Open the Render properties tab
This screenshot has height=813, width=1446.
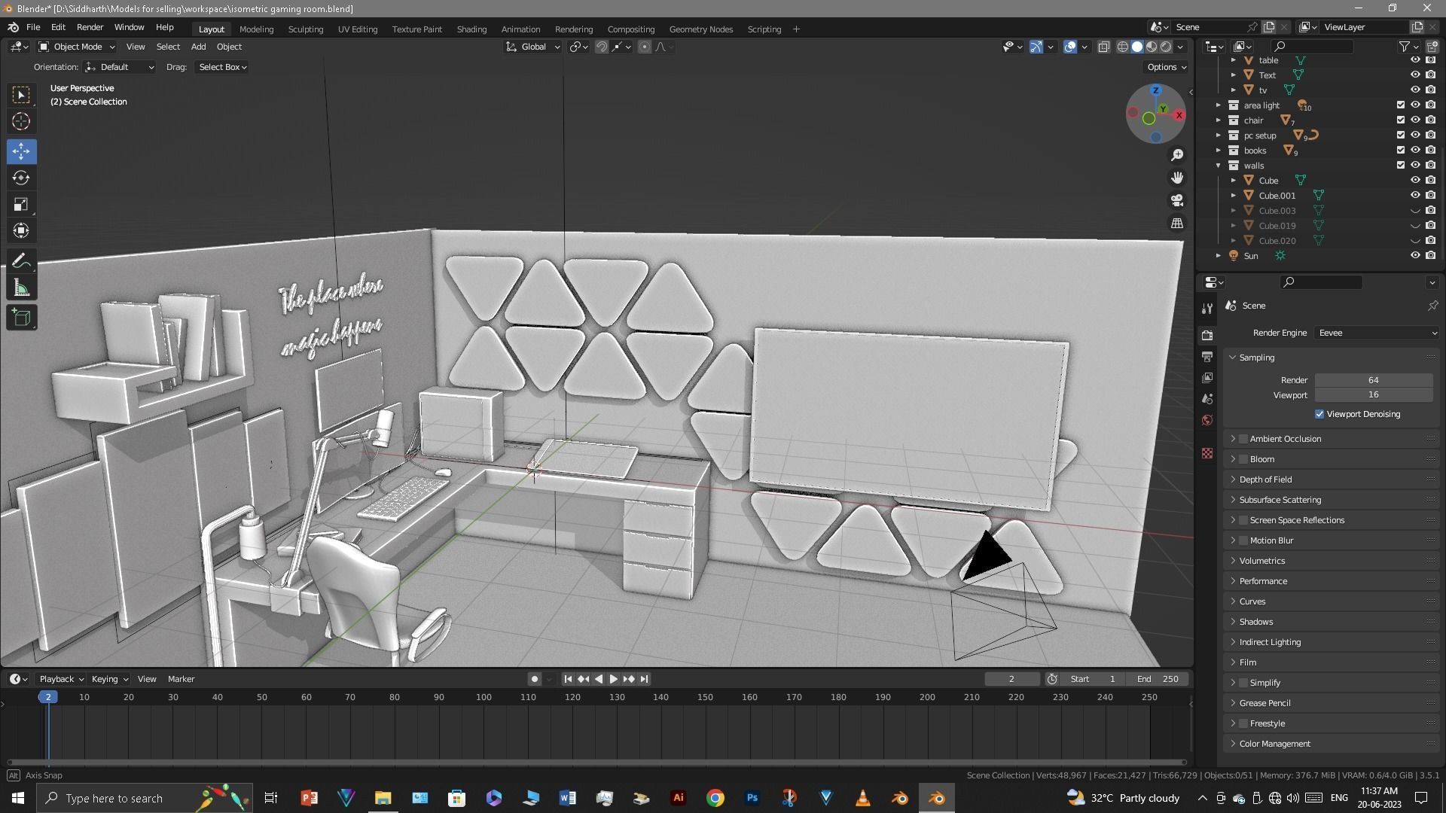point(1207,335)
